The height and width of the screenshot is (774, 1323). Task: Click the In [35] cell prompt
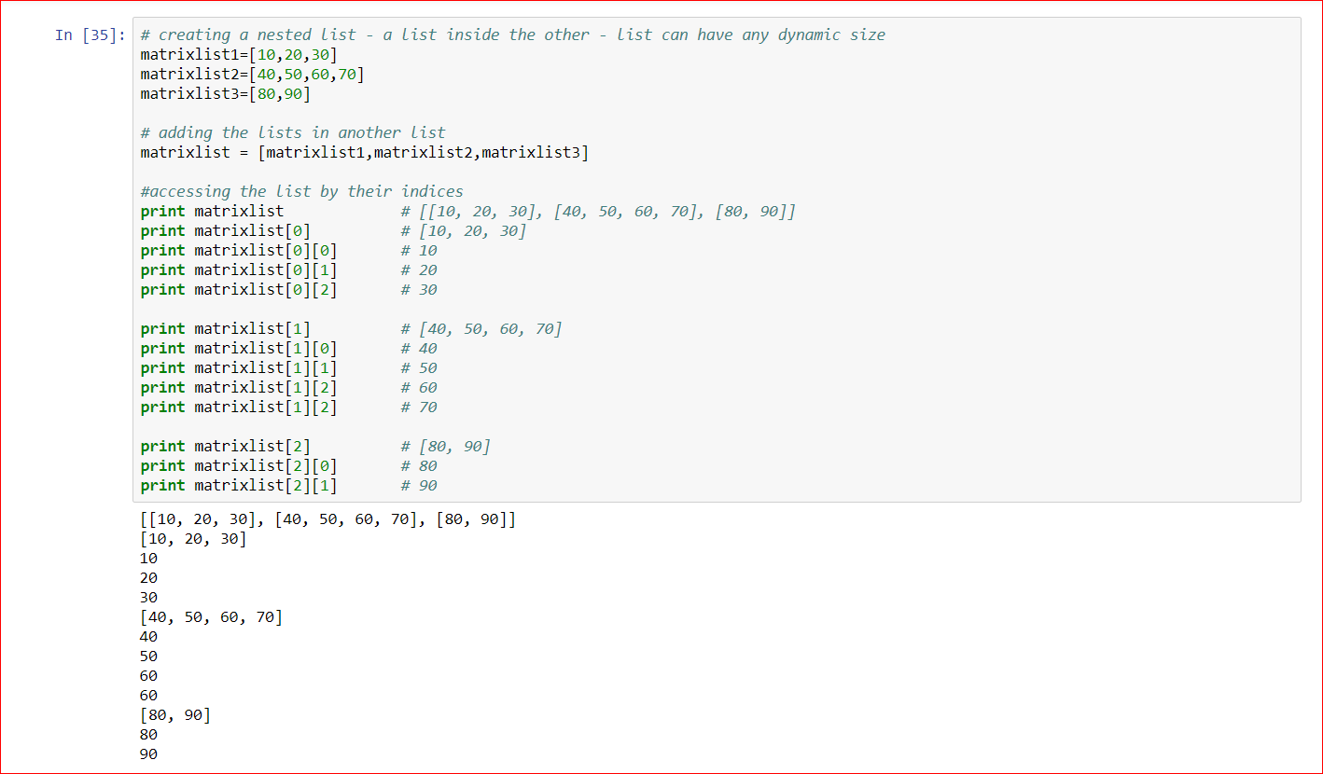pos(90,35)
